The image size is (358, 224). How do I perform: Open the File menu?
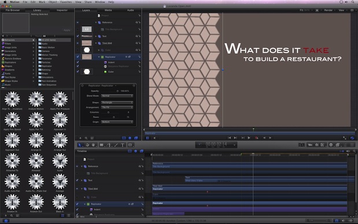25,2
